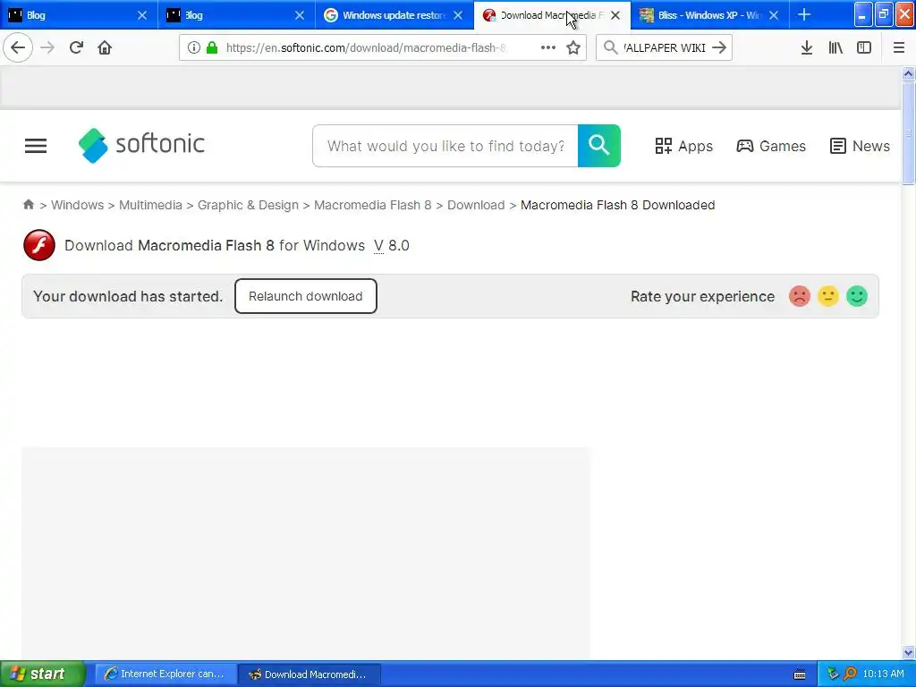Open a new browser tab

click(x=804, y=15)
